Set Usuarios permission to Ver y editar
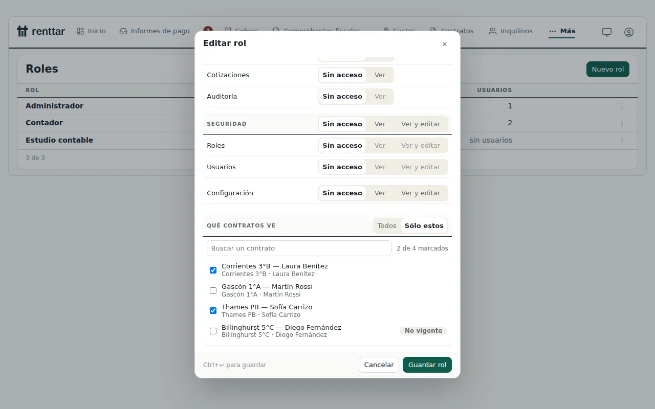The image size is (655, 409). [421, 167]
